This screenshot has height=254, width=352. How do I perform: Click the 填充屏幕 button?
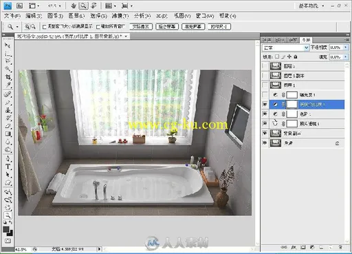click(193, 27)
